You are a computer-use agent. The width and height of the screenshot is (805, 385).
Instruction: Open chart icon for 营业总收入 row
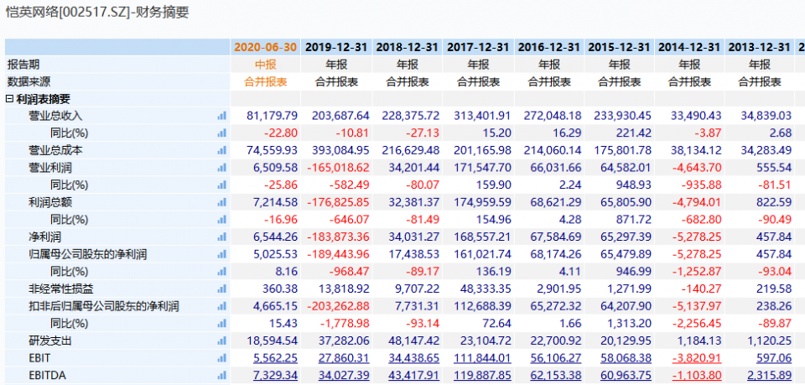click(222, 116)
